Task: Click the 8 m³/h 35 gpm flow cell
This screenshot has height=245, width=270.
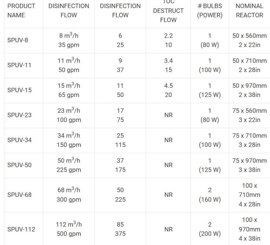Action: [69, 40]
